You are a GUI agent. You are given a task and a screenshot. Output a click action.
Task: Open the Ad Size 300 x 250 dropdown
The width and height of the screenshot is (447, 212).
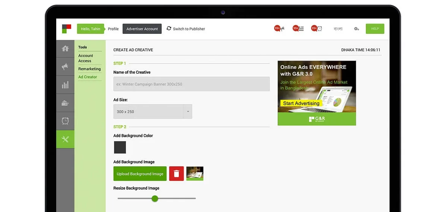[x=153, y=112]
